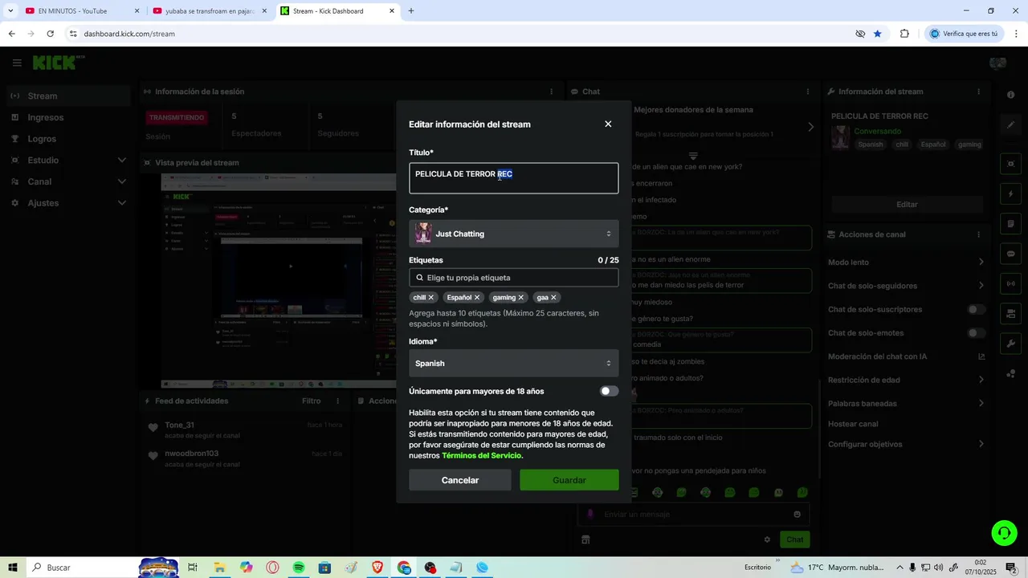Click the info icon in the right toolbar
Screen dimensions: 1028x578
click(1010, 95)
